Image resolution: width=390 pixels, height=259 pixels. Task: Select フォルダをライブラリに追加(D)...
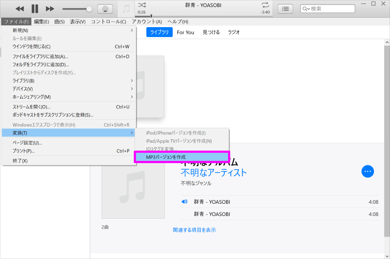click(68, 65)
